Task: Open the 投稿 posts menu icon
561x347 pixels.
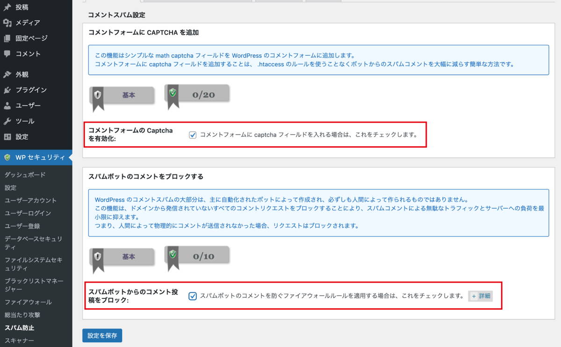Action: [7, 7]
